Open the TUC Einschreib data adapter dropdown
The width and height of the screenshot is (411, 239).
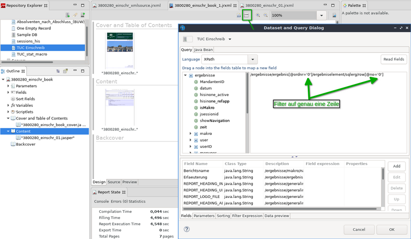230,39
